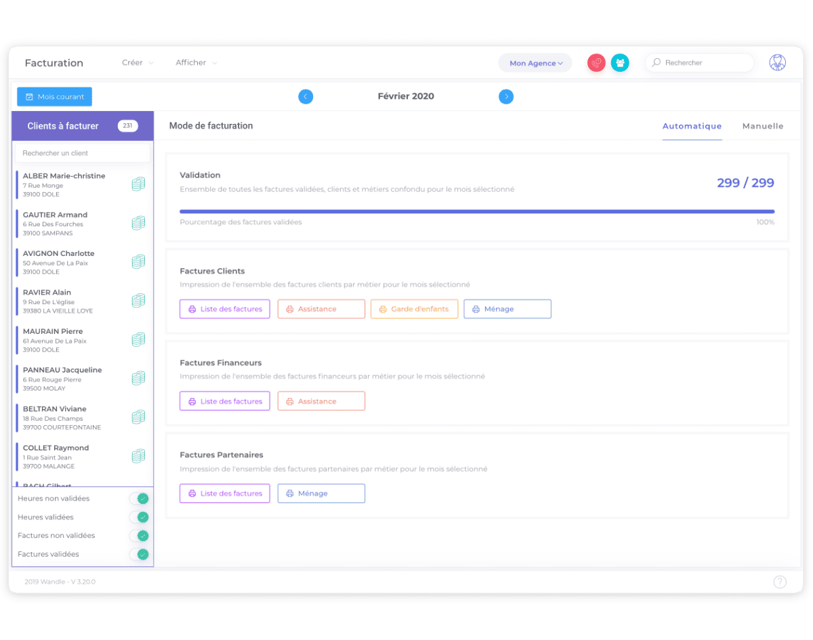Click the validation percentage progress bar

[x=477, y=211]
